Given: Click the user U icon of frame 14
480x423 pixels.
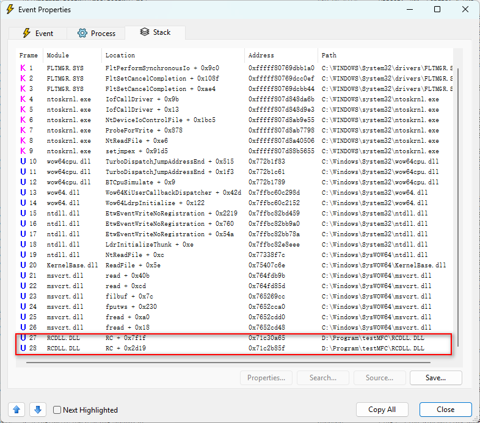Looking at the screenshot, I should coord(23,203).
